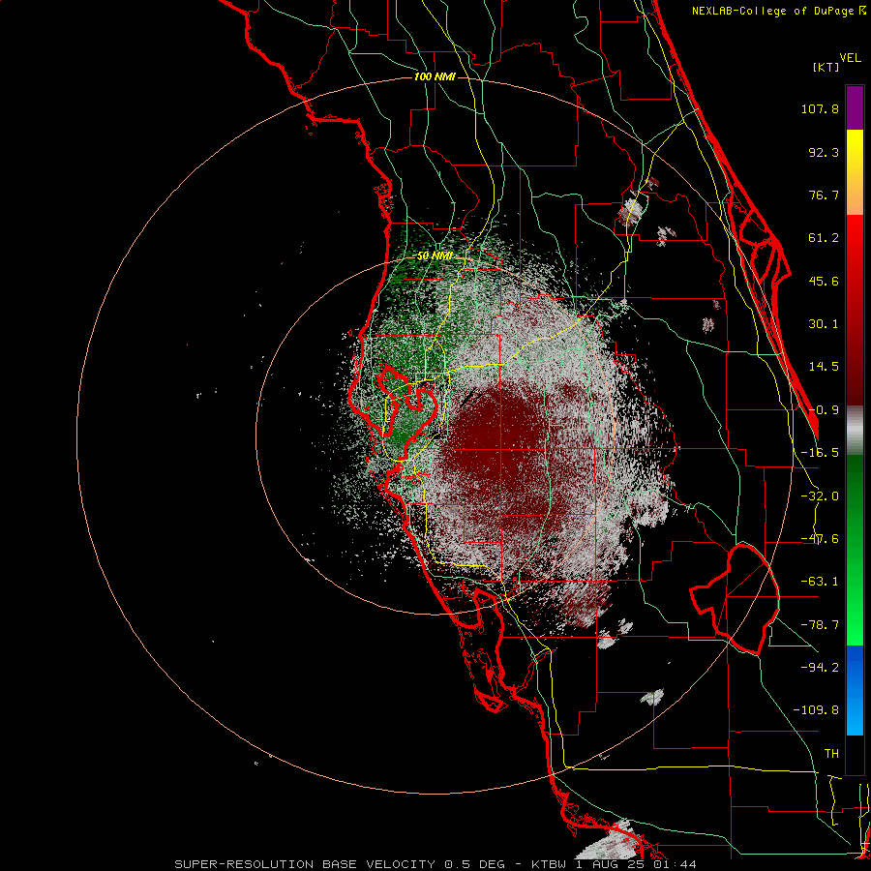Click the blue segment of color bar
The width and height of the screenshot is (871, 871).
855,690
